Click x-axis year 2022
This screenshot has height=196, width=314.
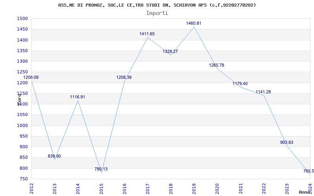[x=264, y=189]
